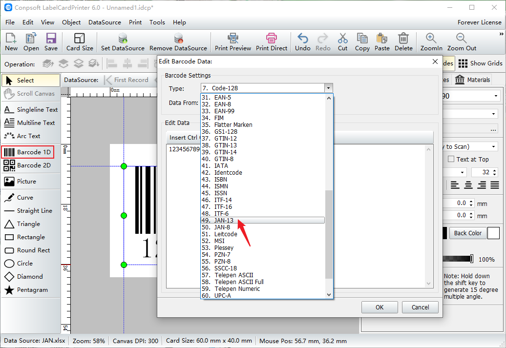Screen dimensions: 506x348
Task: Open the barcode Type dropdown arrow
Action: (328, 88)
